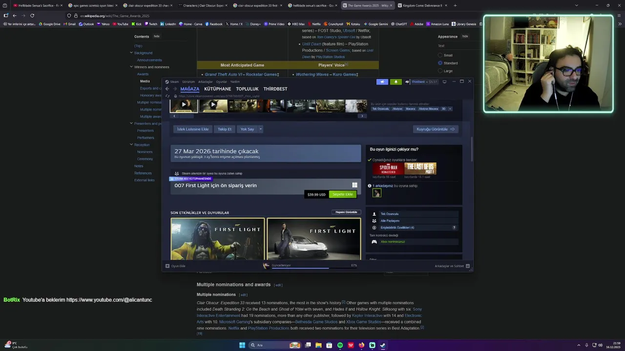Viewport: 625px width, 351px height.
Task: Open first First Light announcement card
Action: (217, 239)
